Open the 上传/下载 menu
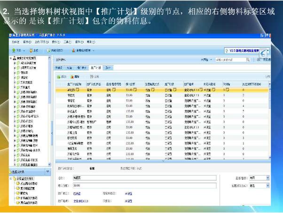283x213 pixels. coord(42,42)
